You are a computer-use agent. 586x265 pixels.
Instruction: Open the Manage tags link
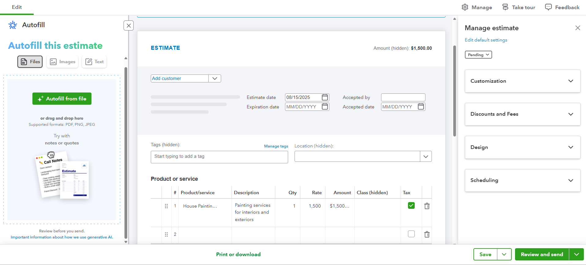[x=276, y=146]
